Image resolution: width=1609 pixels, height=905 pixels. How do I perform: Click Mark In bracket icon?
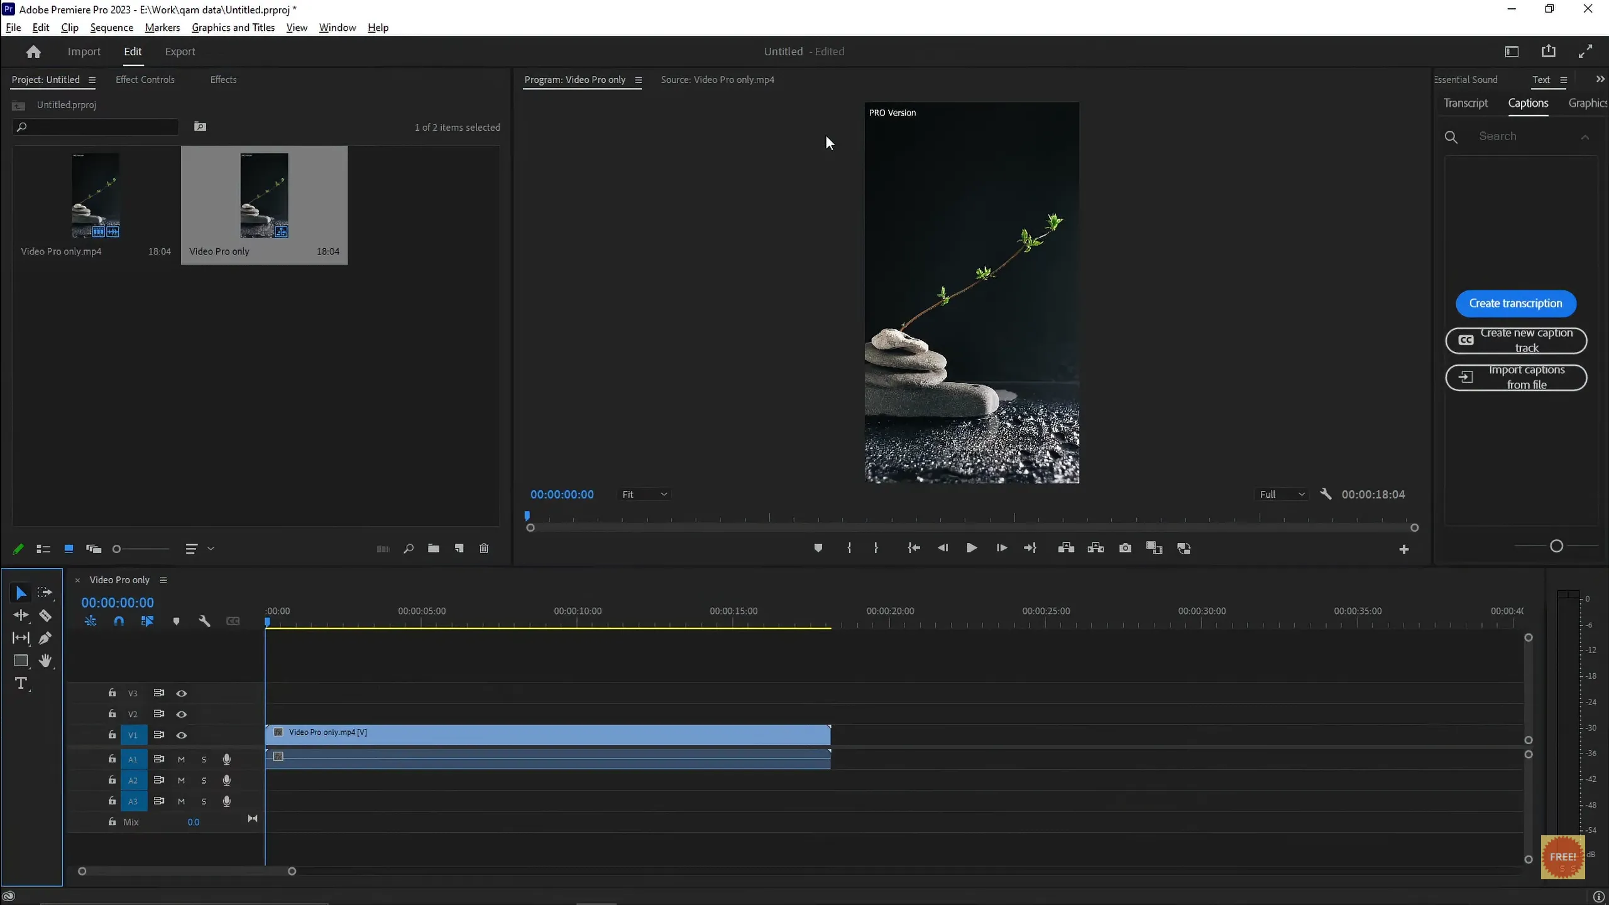(849, 548)
